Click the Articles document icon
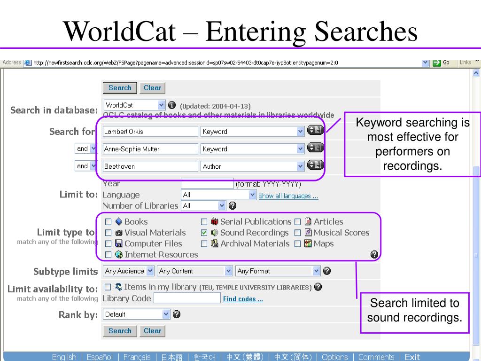The width and height of the screenshot is (481, 361). [308, 221]
